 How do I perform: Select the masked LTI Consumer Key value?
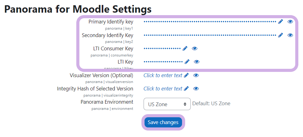click(x=162, y=49)
